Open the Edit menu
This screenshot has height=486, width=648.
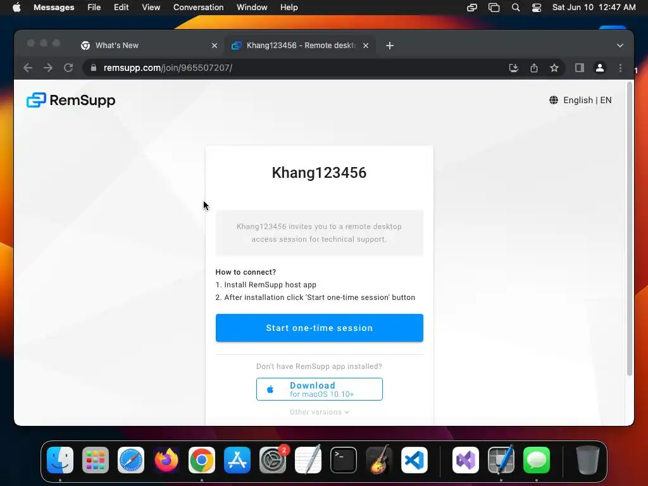121,8
